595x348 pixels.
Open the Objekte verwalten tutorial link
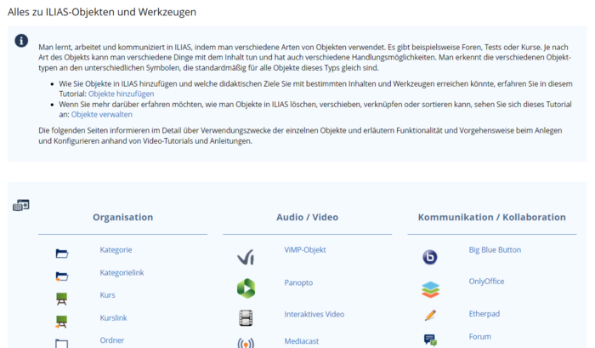click(101, 114)
